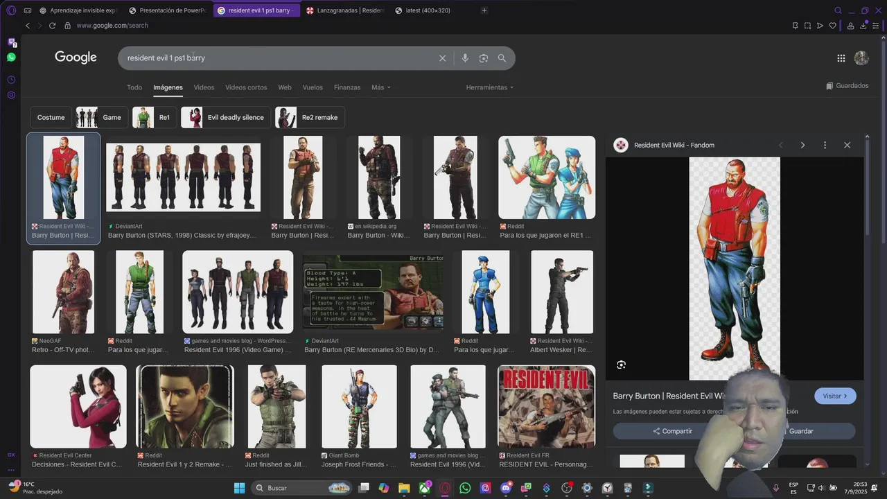Open NeoGAF Retro Off-TV photo thumbnail
Viewport: 887px width, 499px height.
coord(63,292)
